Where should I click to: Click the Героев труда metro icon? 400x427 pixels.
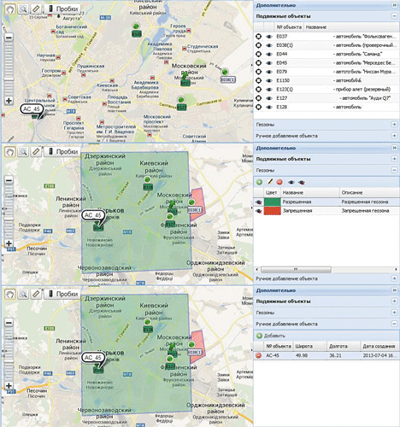click(189, 31)
